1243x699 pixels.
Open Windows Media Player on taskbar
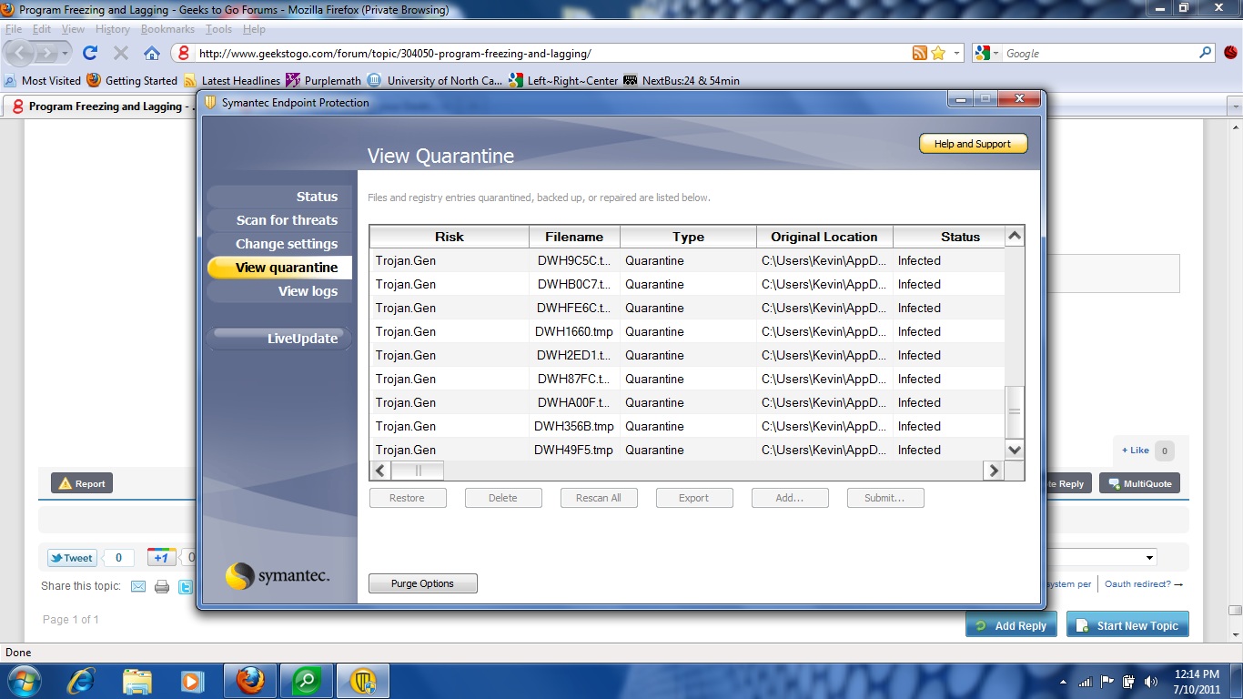coord(192,681)
